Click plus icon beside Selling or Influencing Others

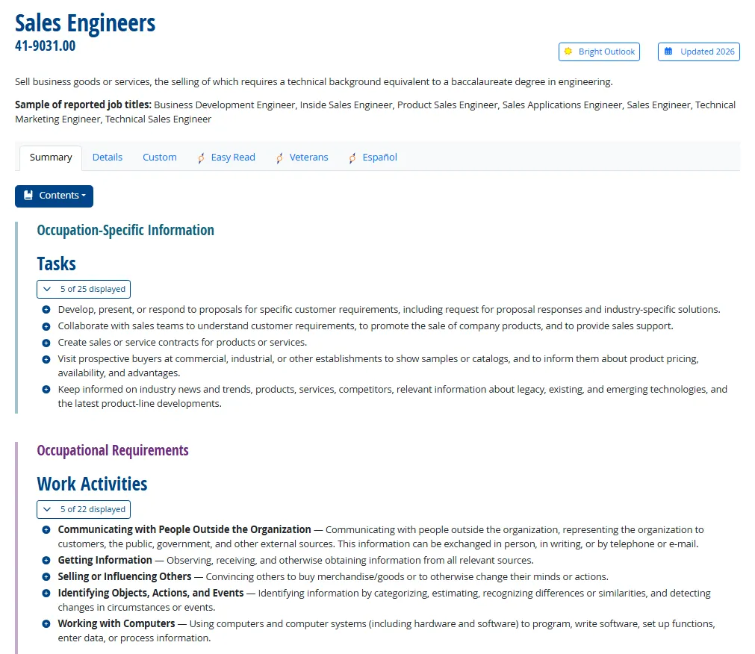46,576
